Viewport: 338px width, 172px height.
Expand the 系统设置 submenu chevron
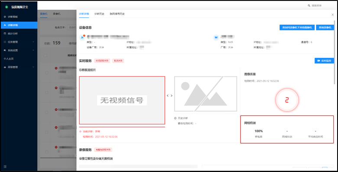tap(33, 50)
